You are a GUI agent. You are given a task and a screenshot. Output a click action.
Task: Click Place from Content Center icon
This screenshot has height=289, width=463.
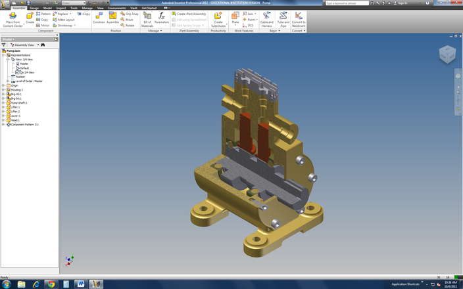click(x=12, y=16)
